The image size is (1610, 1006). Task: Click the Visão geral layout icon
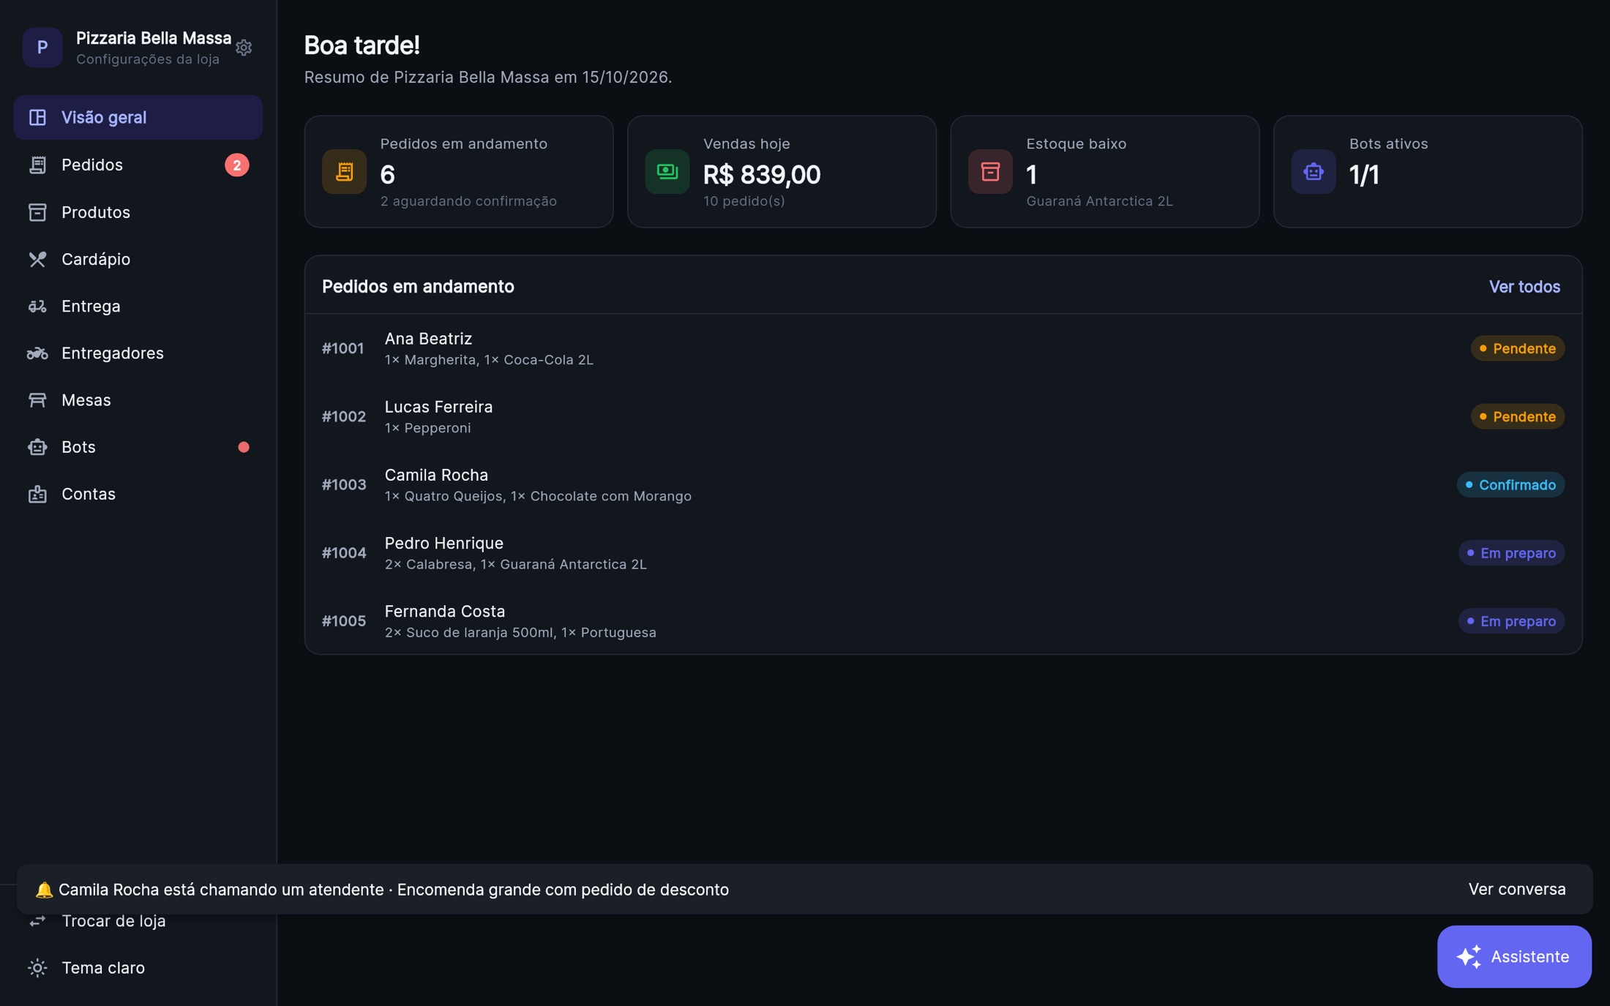click(37, 117)
